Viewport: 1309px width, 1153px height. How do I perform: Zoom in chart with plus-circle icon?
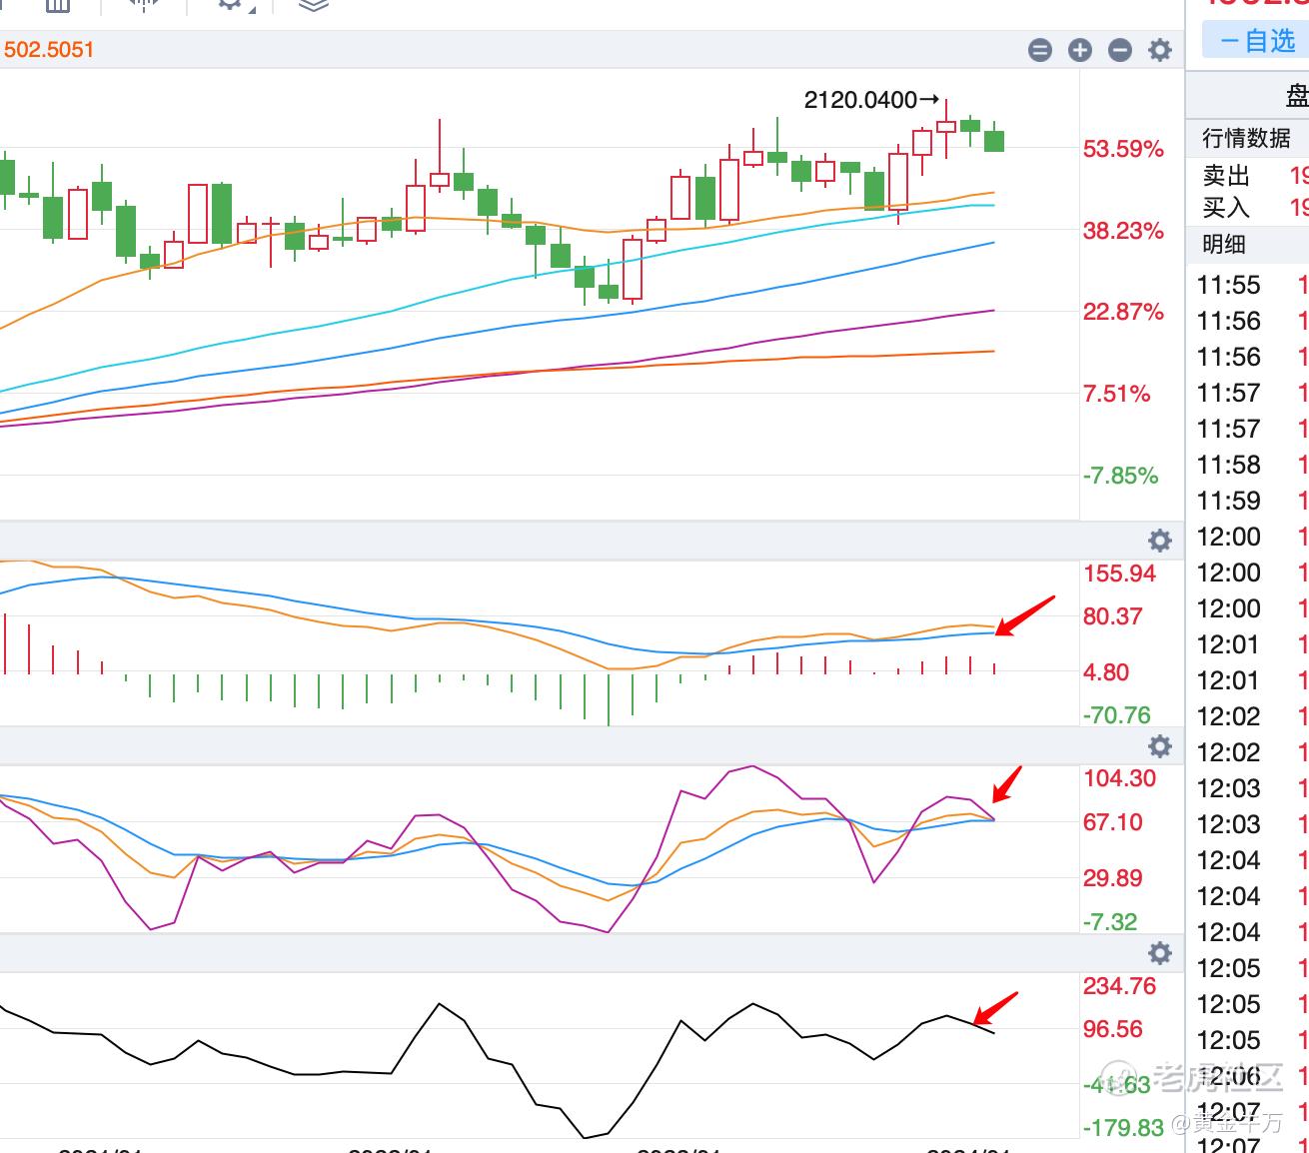1080,50
